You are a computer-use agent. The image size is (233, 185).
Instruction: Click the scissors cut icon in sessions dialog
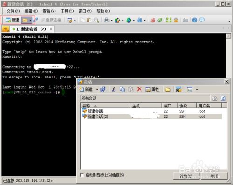114,90
